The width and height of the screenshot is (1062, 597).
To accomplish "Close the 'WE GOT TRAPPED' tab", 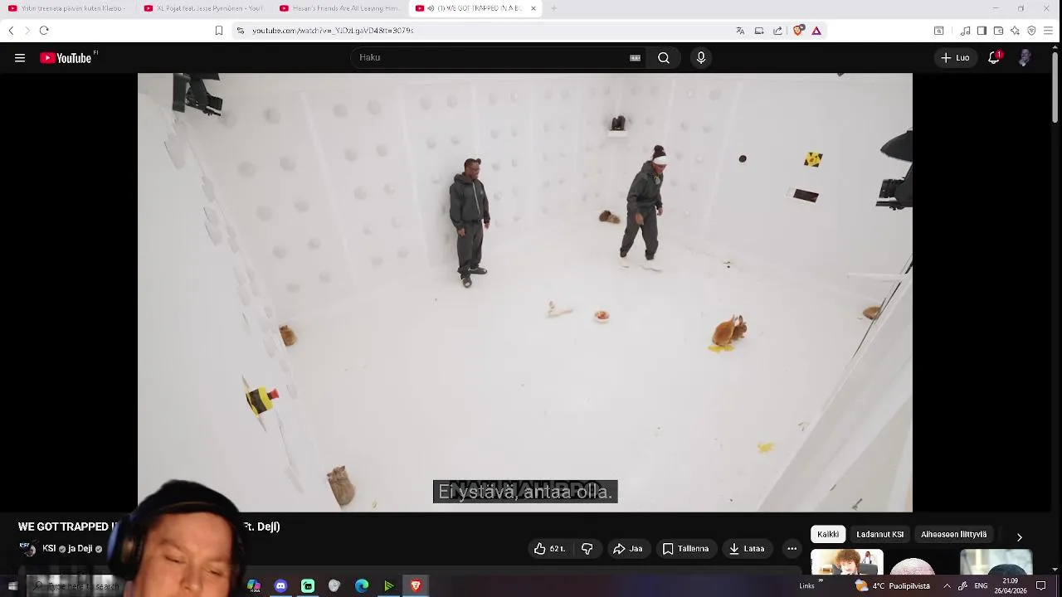I will tap(533, 8).
